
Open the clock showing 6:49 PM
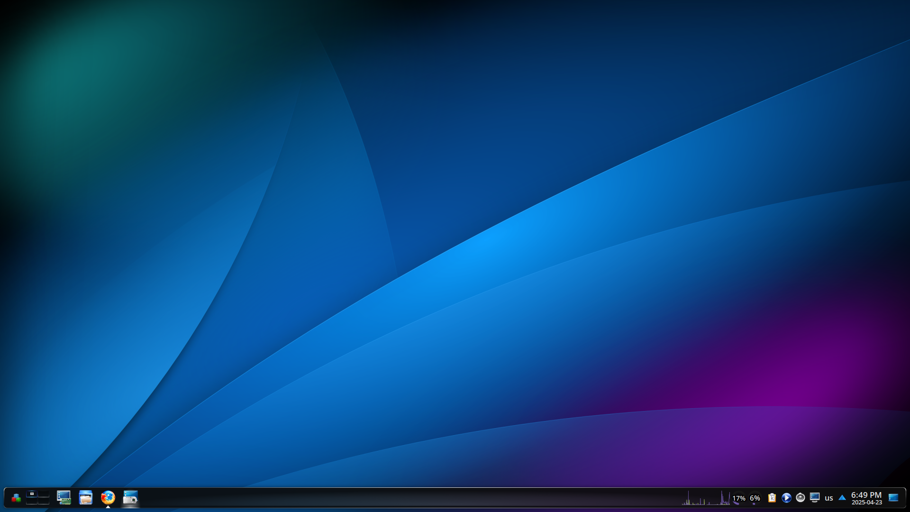[866, 498]
